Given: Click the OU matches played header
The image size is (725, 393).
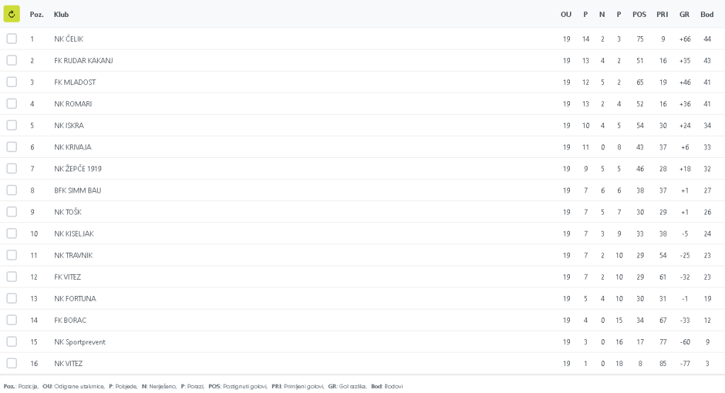Looking at the screenshot, I should [566, 15].
